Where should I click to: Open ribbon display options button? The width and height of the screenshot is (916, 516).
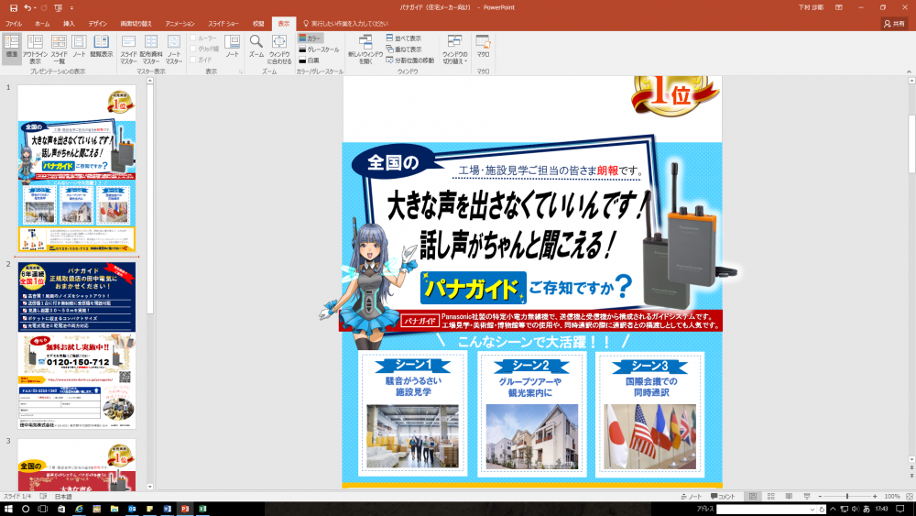[839, 7]
